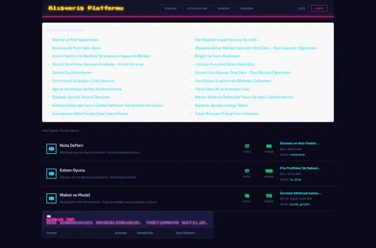Image resolution: width=376 pixels, height=248 pixels.
Task: Open last post Ücretsiz ve Hızlı Twitch
Action: 300,143
